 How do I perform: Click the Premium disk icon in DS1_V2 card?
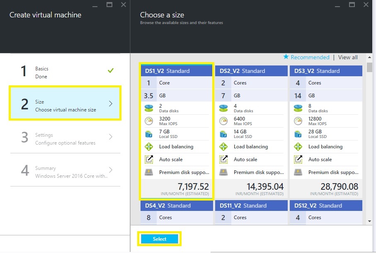point(149,172)
